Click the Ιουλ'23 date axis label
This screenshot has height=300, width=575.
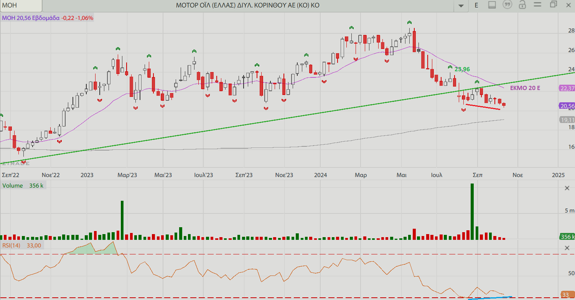(x=204, y=175)
